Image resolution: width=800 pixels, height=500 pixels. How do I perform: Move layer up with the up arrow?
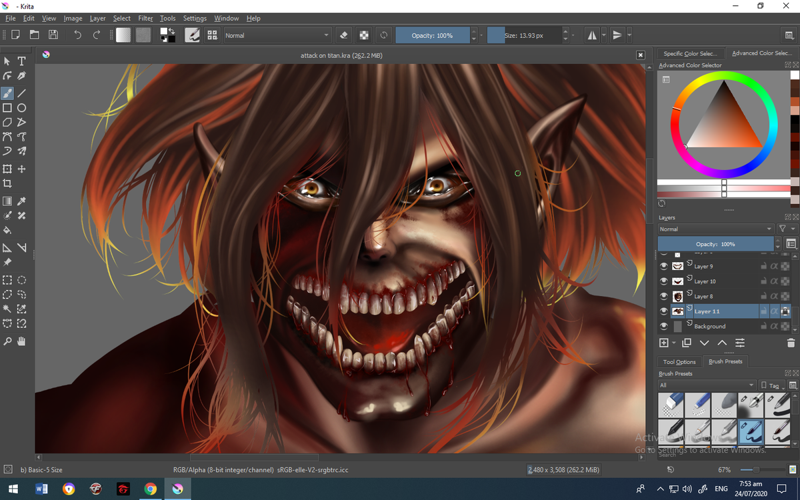722,343
